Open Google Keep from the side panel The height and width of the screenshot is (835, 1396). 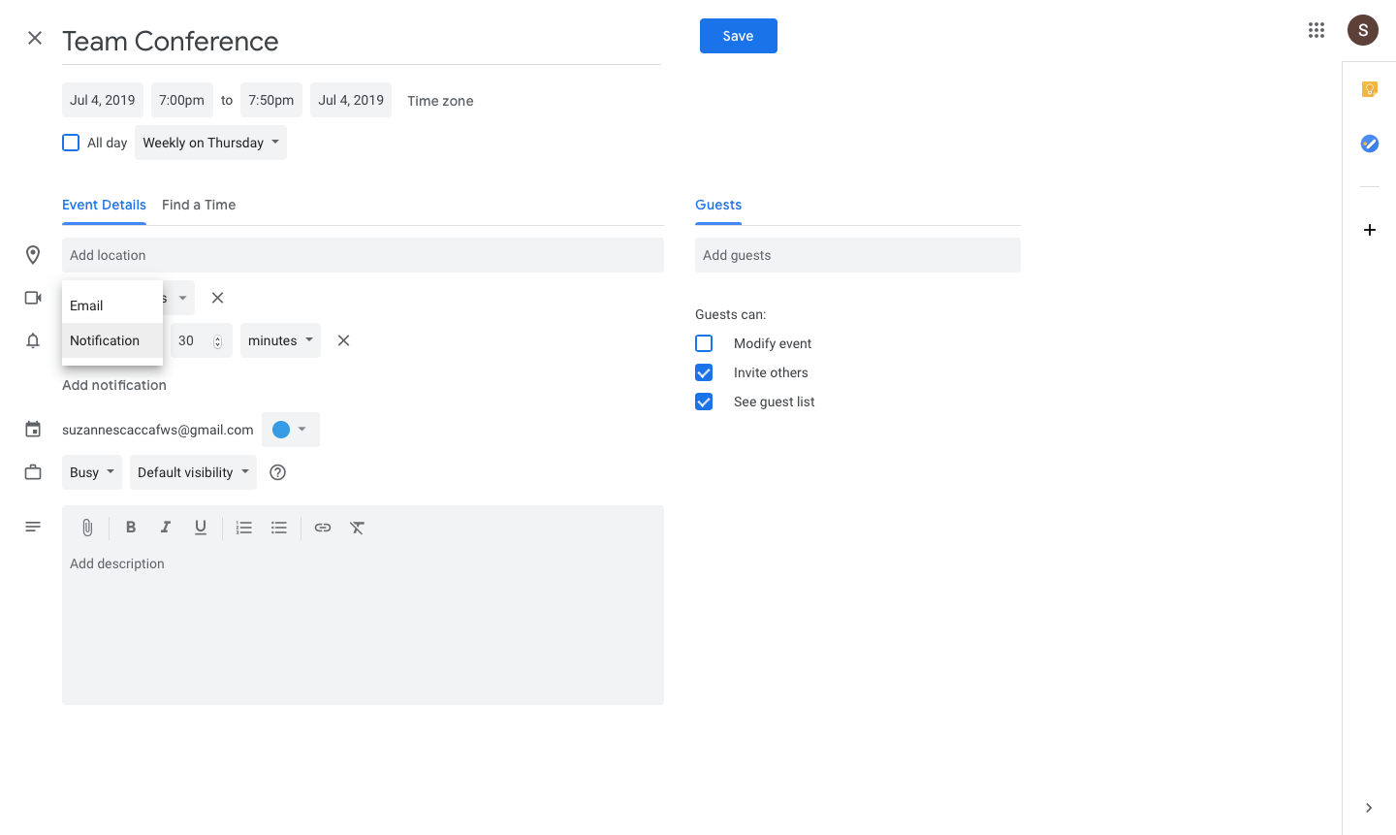click(1370, 89)
